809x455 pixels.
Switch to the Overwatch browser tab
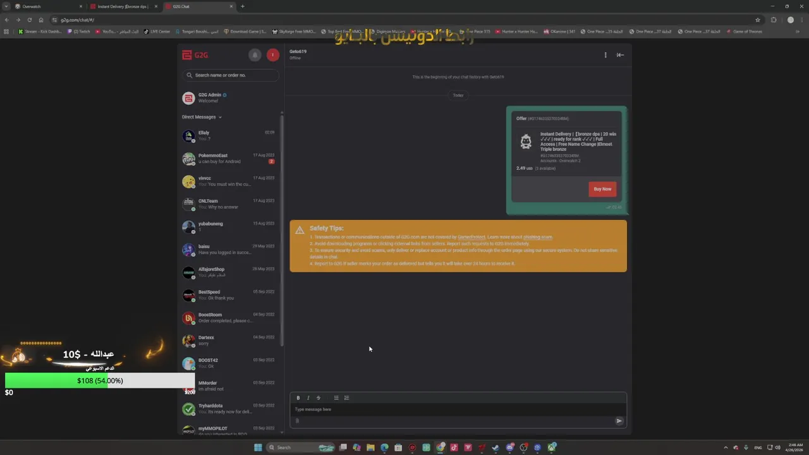[x=47, y=6]
